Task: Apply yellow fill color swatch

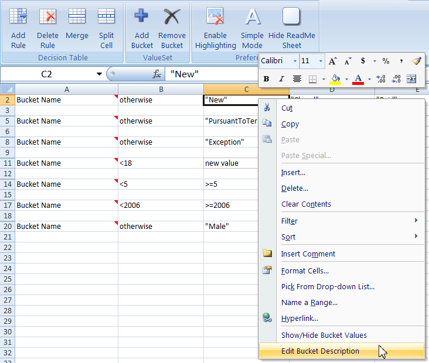Action: (335, 79)
